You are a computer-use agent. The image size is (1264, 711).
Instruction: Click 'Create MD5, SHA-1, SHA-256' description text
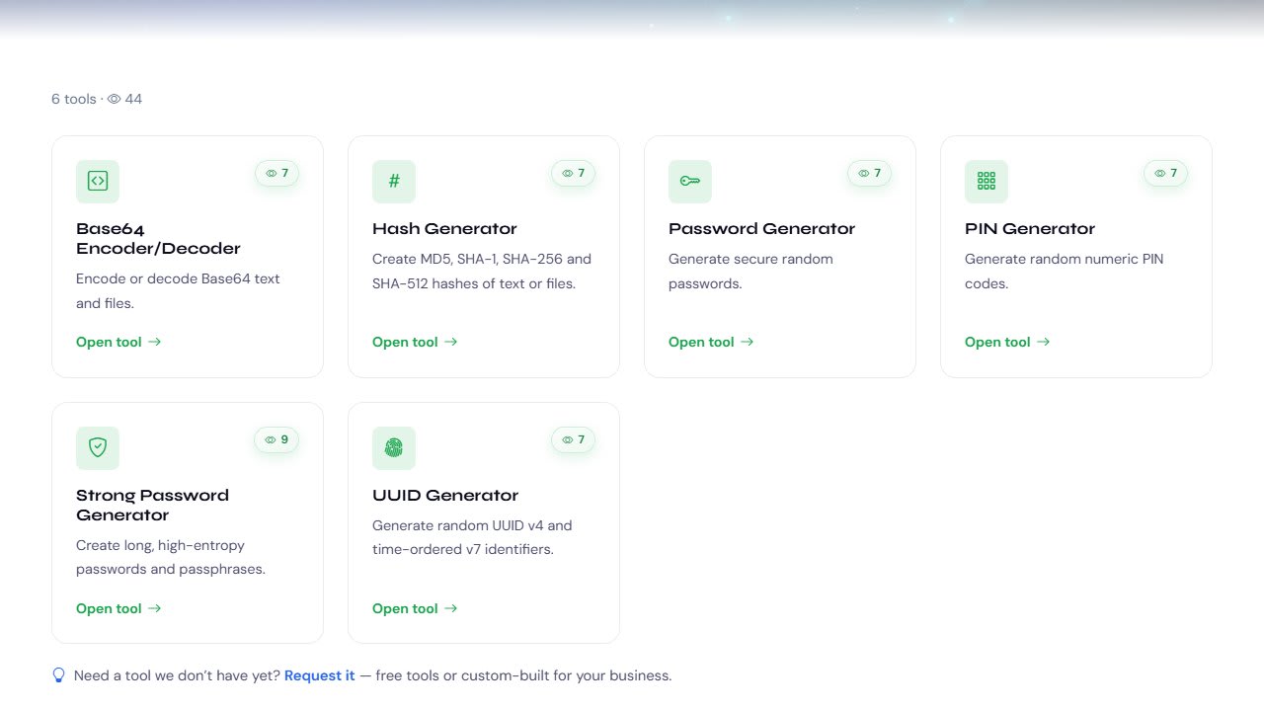[x=482, y=272]
